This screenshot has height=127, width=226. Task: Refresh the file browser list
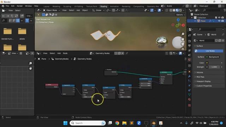click(x=17, y=16)
